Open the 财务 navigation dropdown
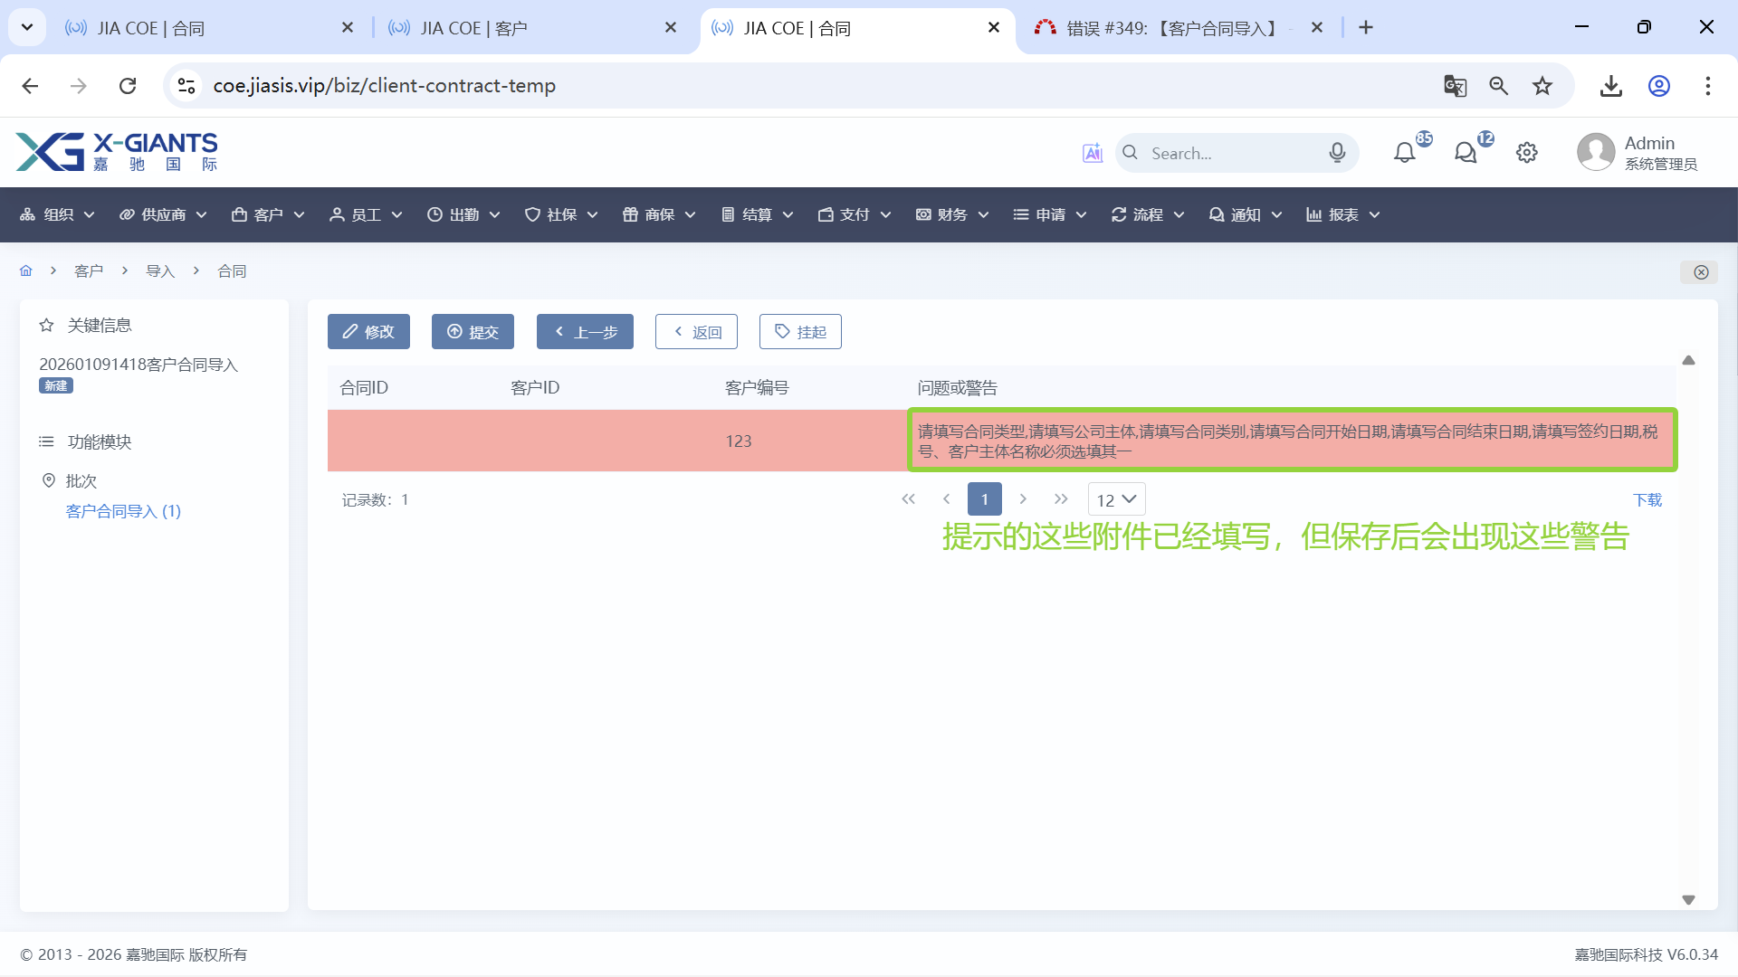Viewport: 1738px width, 977px height. point(952,214)
